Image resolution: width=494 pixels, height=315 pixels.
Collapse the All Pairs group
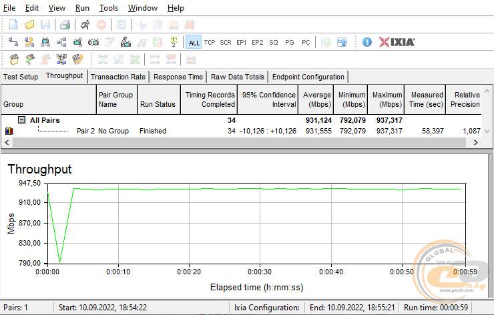coord(21,120)
